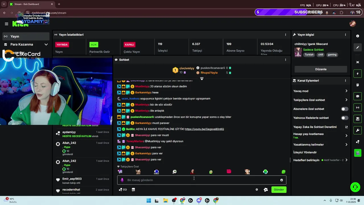Viewport: 364px width, 205px height.
Task: Toggle Abonelere özel sohbet switch
Action: [344, 109]
